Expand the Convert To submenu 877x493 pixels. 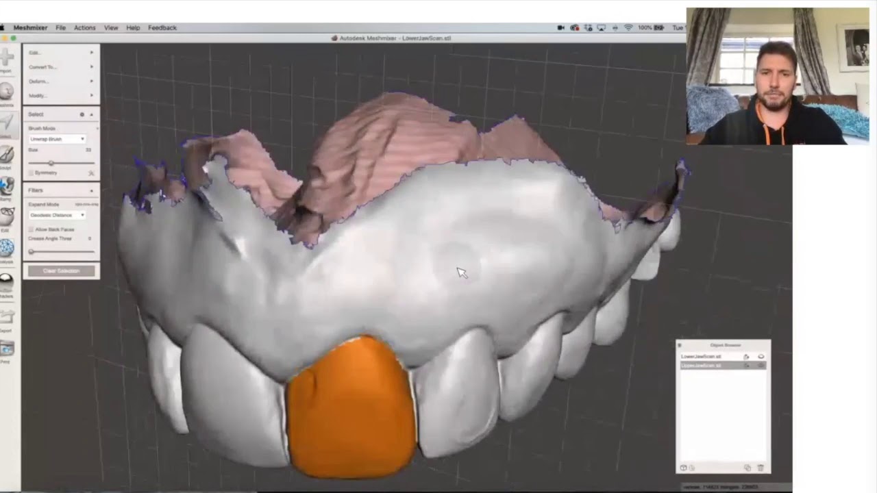click(61, 67)
